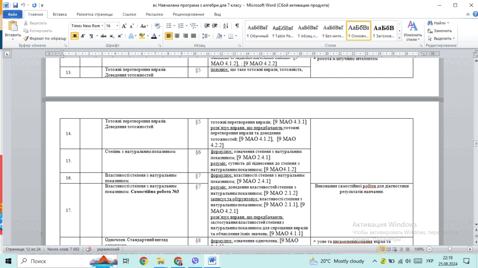The image size is (478, 268).
Task: Open font name combo box dropdown
Action: pyautogui.click(x=102, y=26)
